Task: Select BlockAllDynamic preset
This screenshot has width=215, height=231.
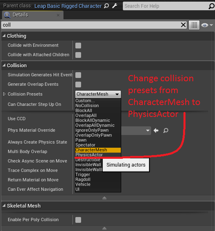Action: pos(98,120)
